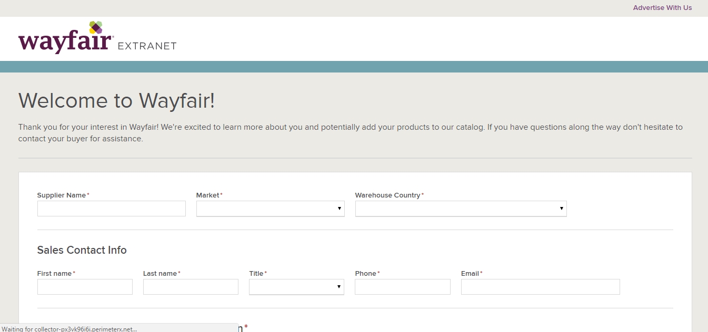Click the Phone field label
708x332 pixels.
pos(366,274)
